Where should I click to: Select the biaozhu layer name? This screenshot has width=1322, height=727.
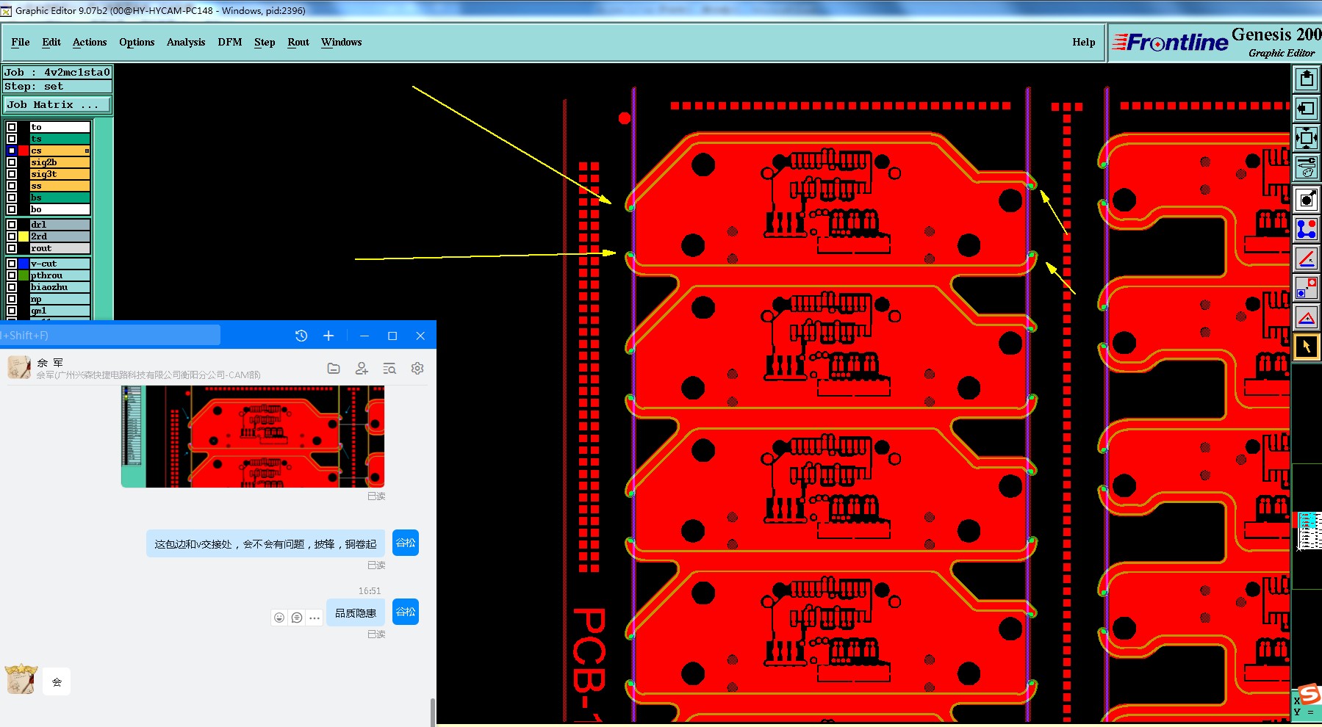click(x=60, y=287)
